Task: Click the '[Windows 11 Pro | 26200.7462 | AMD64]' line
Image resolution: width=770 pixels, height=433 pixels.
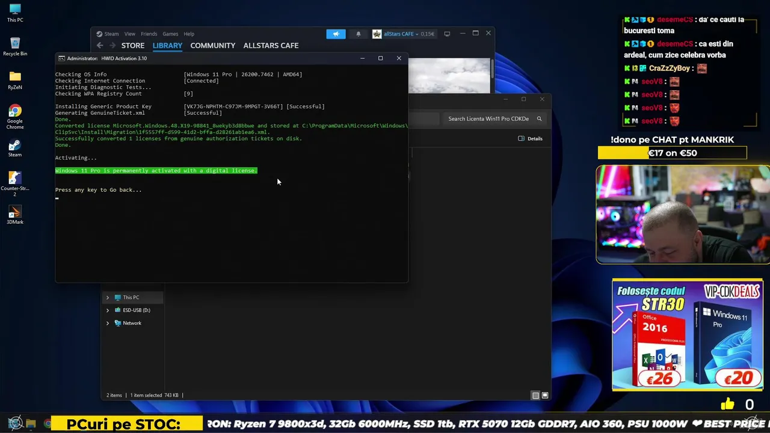Action: coord(243,75)
